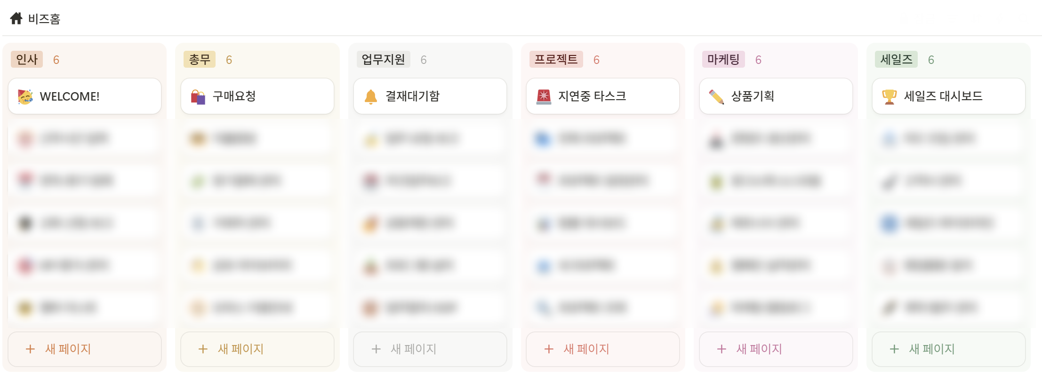Open the 구매요청 page card
Viewport: 1042px width, 377px height.
coord(257,96)
